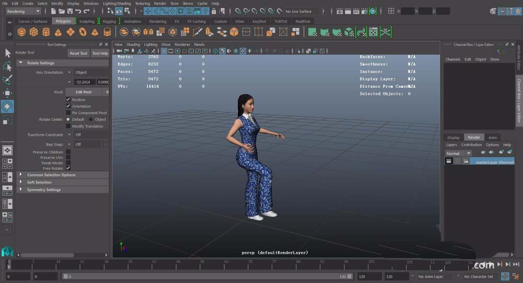Click the Save scene icon

70,11
